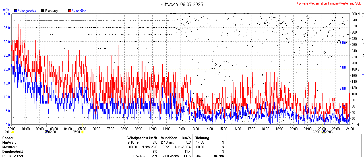Click the 'km/h' axis unit label
This screenshot has width=364, height=157.
(5, 9)
